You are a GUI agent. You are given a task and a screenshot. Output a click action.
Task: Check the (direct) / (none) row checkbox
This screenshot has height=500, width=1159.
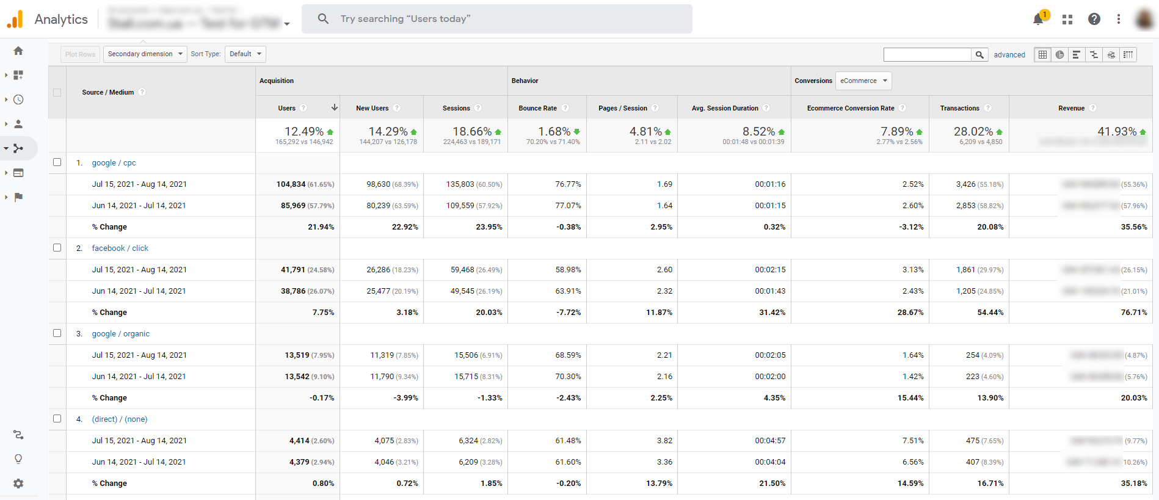pyautogui.click(x=57, y=419)
